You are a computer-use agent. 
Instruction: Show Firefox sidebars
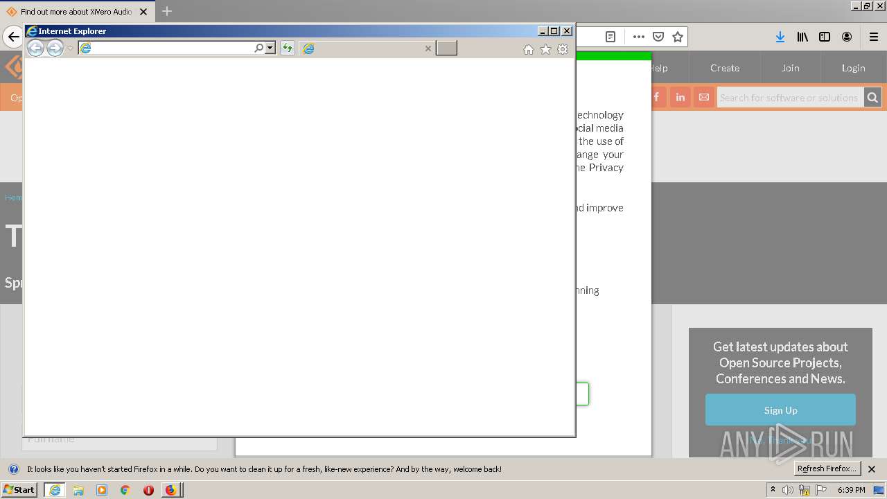tap(825, 37)
